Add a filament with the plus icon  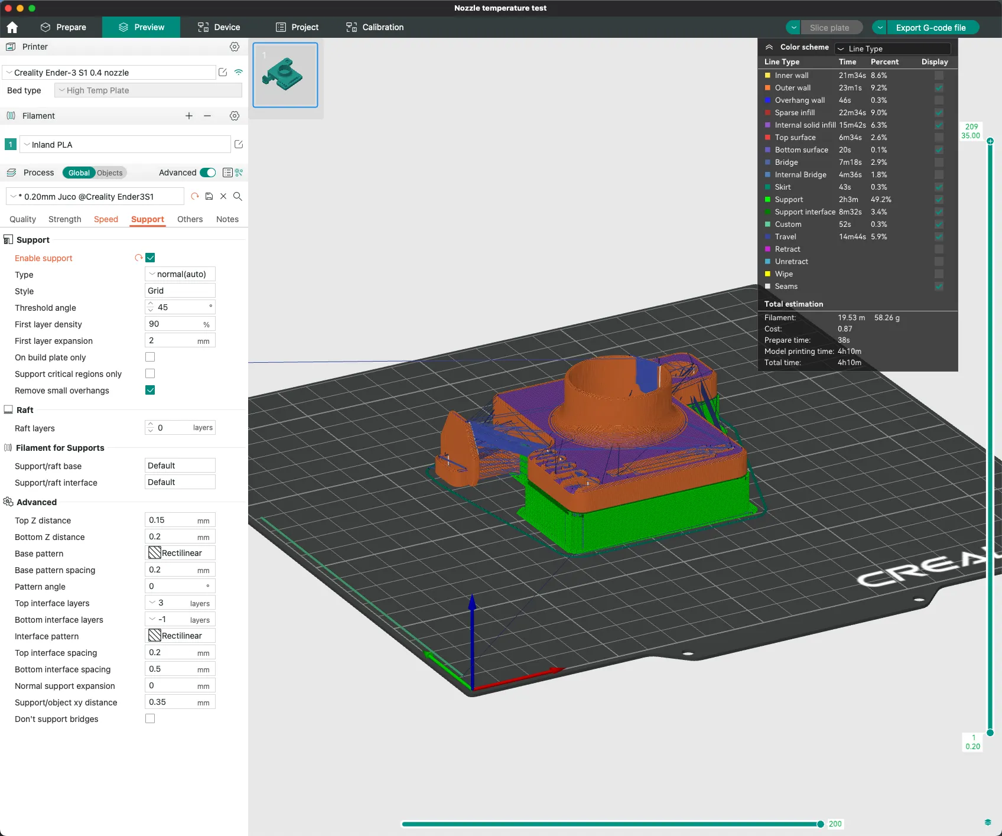[189, 116]
